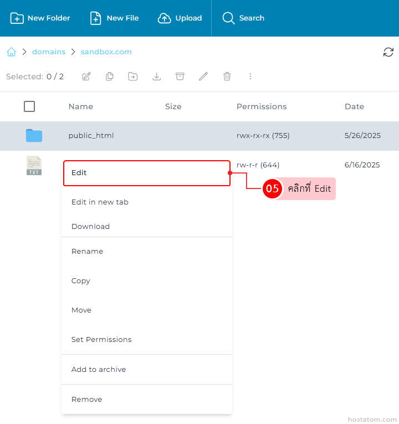Open the public_html folder row
The width and height of the screenshot is (399, 424).
(x=91, y=136)
